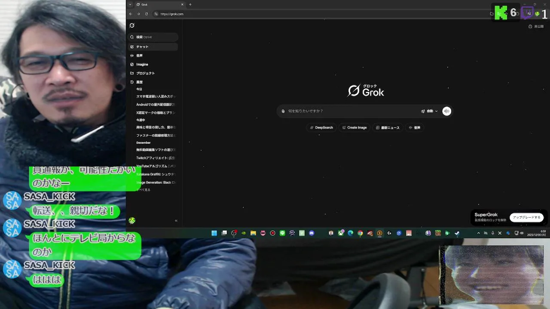Open history chat 無料動画編集ソフトの選び方
This screenshot has width=550, height=309.
[156, 150]
